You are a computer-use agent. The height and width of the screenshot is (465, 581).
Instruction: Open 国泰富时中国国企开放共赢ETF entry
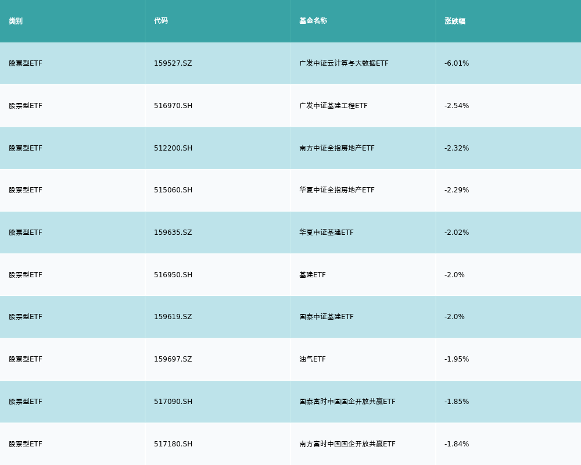pyautogui.click(x=347, y=402)
